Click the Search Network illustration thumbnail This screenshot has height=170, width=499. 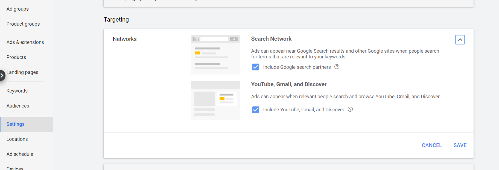215,55
